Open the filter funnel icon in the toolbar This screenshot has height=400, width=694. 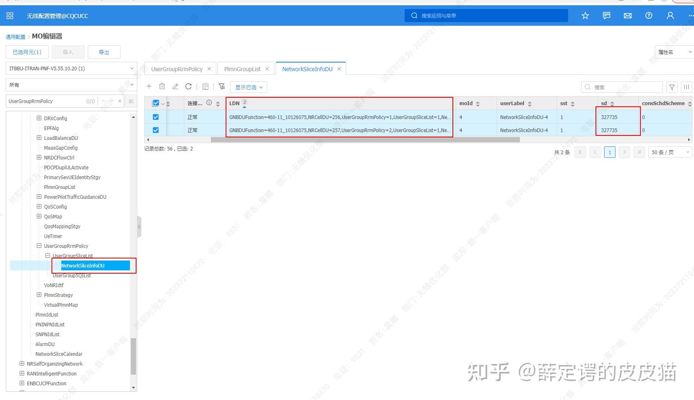click(222, 86)
